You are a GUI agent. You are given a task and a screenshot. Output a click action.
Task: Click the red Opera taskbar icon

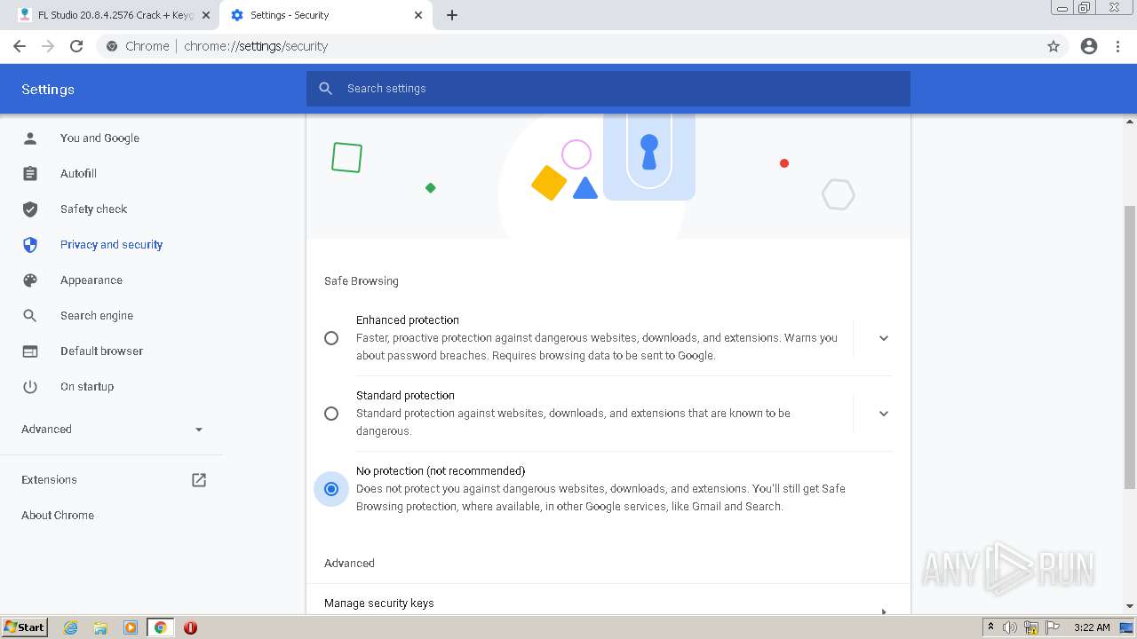click(x=190, y=627)
